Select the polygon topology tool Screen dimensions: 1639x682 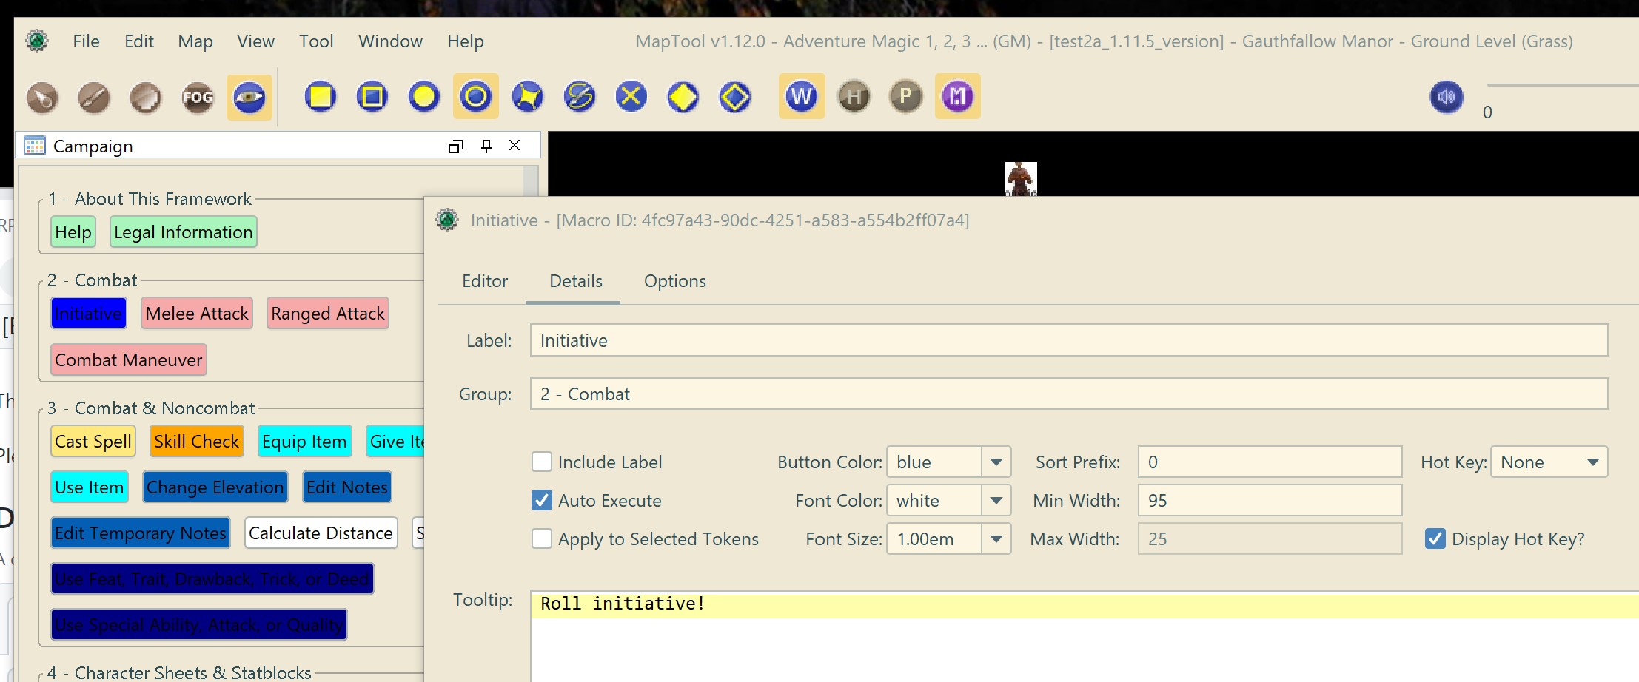click(527, 97)
